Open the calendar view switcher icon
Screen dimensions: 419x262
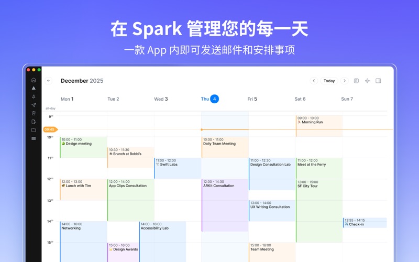tap(356, 81)
